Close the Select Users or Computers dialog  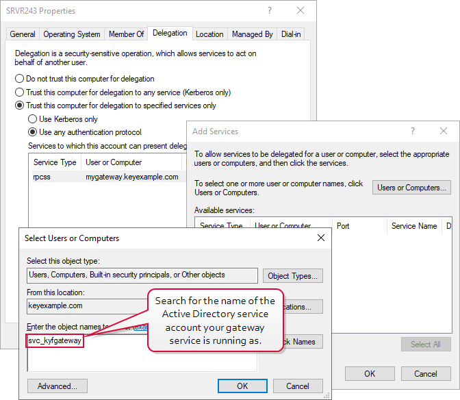coord(320,238)
